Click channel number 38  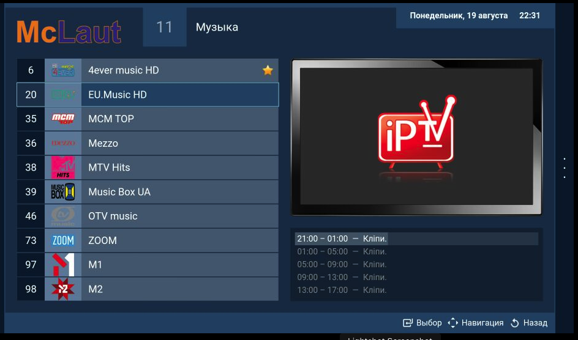click(31, 168)
